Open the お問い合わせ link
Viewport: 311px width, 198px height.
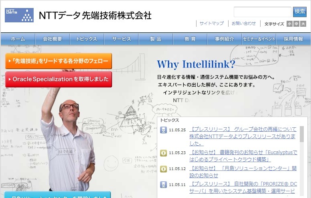244,23
